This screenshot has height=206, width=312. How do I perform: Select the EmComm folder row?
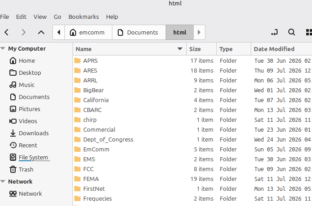[x=192, y=149]
